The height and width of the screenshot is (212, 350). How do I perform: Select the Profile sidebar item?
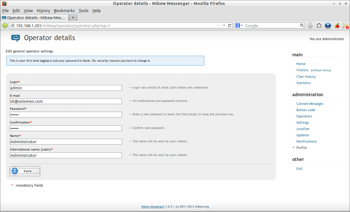pyautogui.click(x=301, y=148)
